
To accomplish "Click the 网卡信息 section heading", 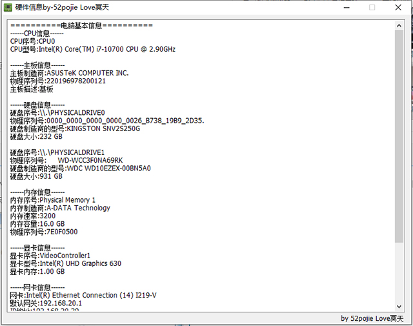I will pyautogui.click(x=37, y=287).
